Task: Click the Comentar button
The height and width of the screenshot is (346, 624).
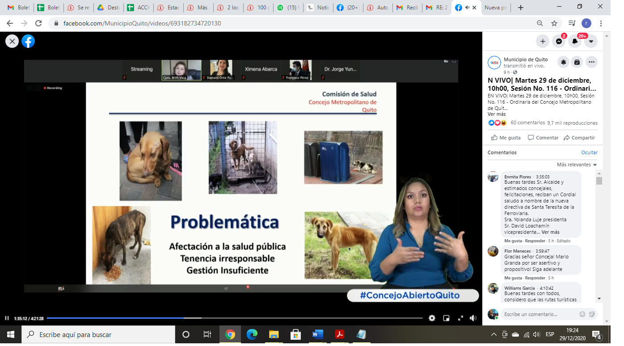Action: tap(543, 138)
